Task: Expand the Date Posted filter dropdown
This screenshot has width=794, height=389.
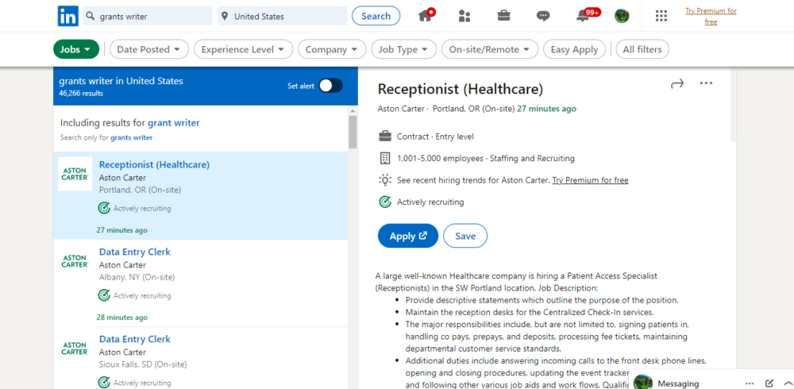Action: (x=148, y=49)
